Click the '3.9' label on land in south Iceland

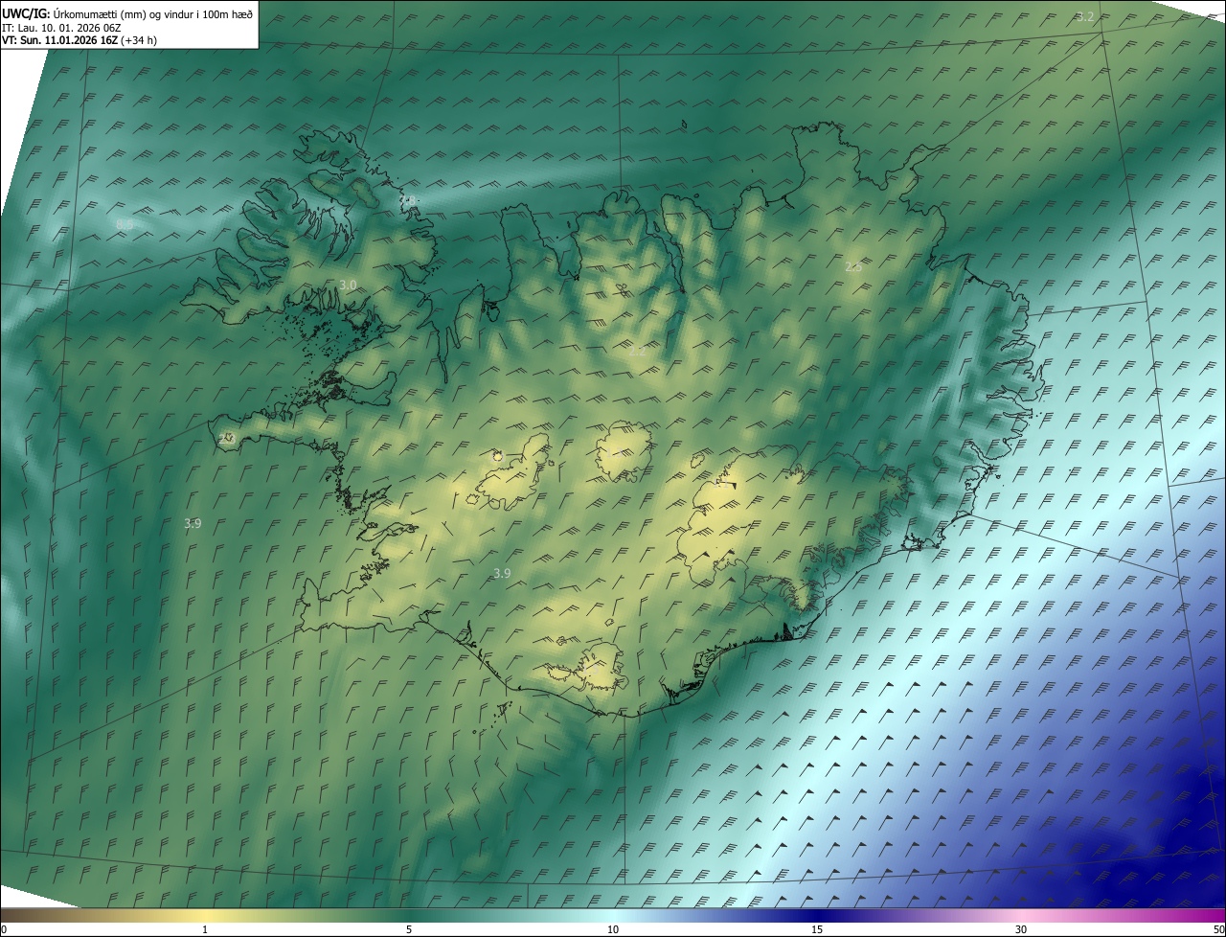pos(502,573)
